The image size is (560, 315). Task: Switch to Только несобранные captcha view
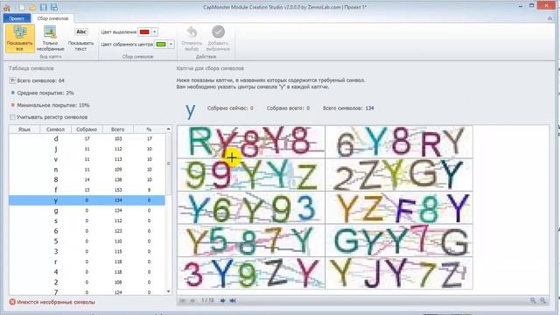pyautogui.click(x=51, y=38)
